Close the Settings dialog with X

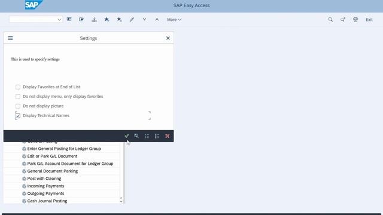tap(168, 38)
